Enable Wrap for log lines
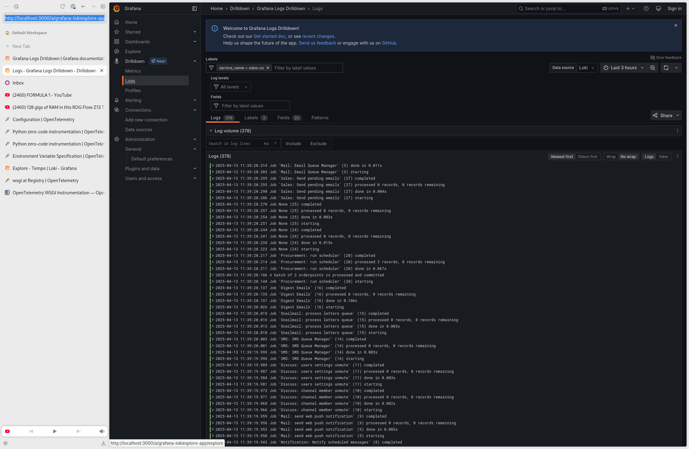Viewport: 689px width, 449px height. click(611, 157)
